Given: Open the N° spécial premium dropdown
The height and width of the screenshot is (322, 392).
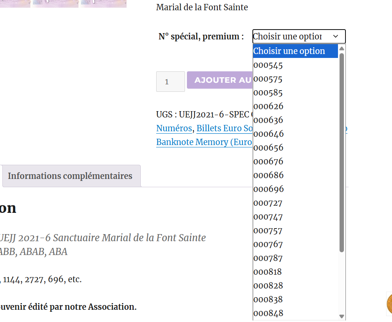Looking at the screenshot, I should coord(299,37).
